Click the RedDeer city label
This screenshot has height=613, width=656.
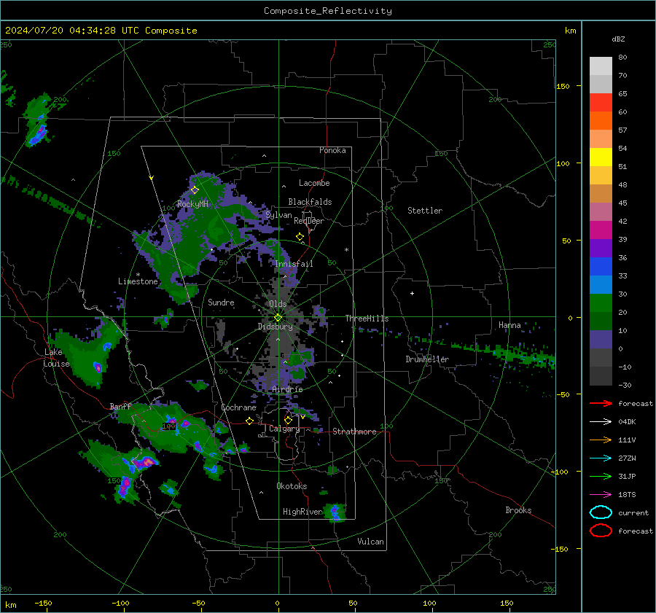coord(309,221)
